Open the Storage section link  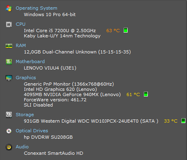coord(25,115)
